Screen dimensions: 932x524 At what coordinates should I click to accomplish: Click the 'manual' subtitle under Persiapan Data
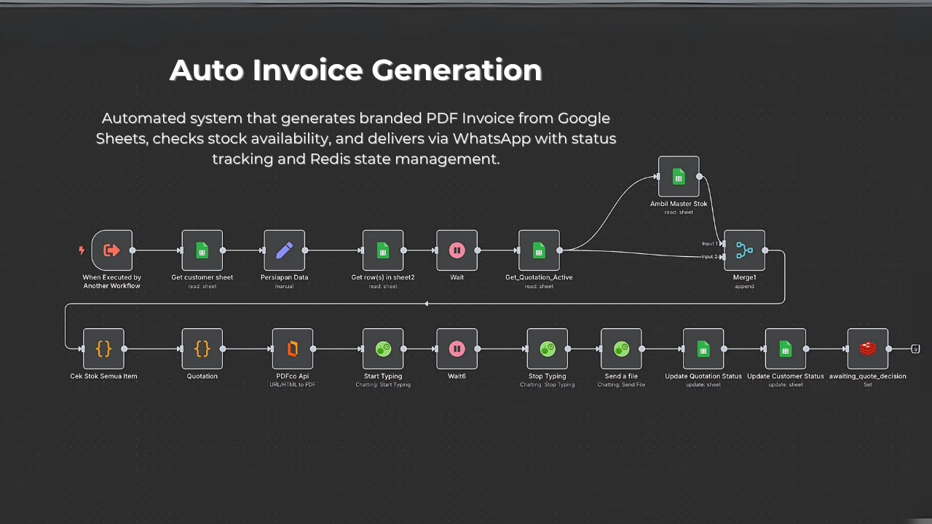(x=285, y=286)
